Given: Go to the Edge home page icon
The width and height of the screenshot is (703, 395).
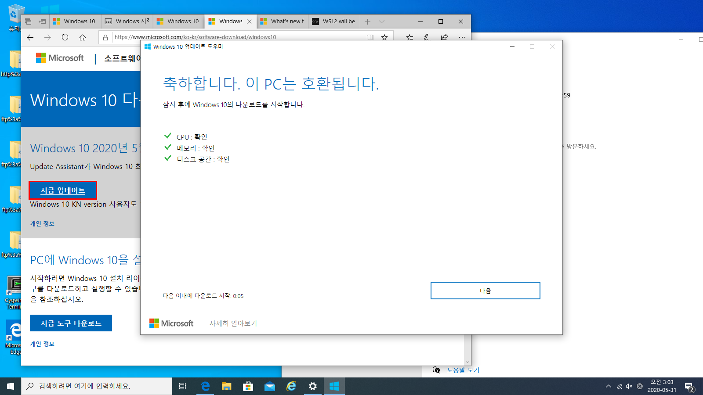Looking at the screenshot, I should (83, 37).
